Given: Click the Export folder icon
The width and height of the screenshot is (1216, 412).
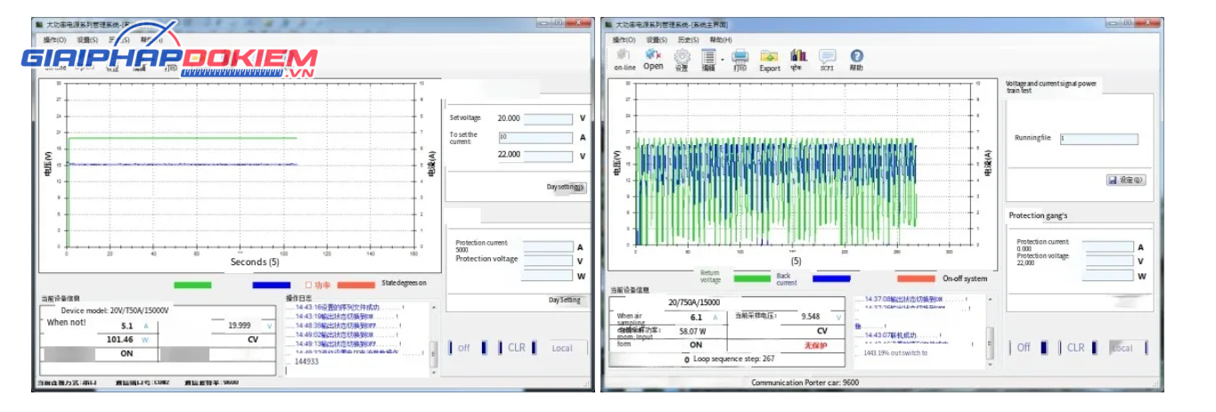Looking at the screenshot, I should pyautogui.click(x=770, y=60).
